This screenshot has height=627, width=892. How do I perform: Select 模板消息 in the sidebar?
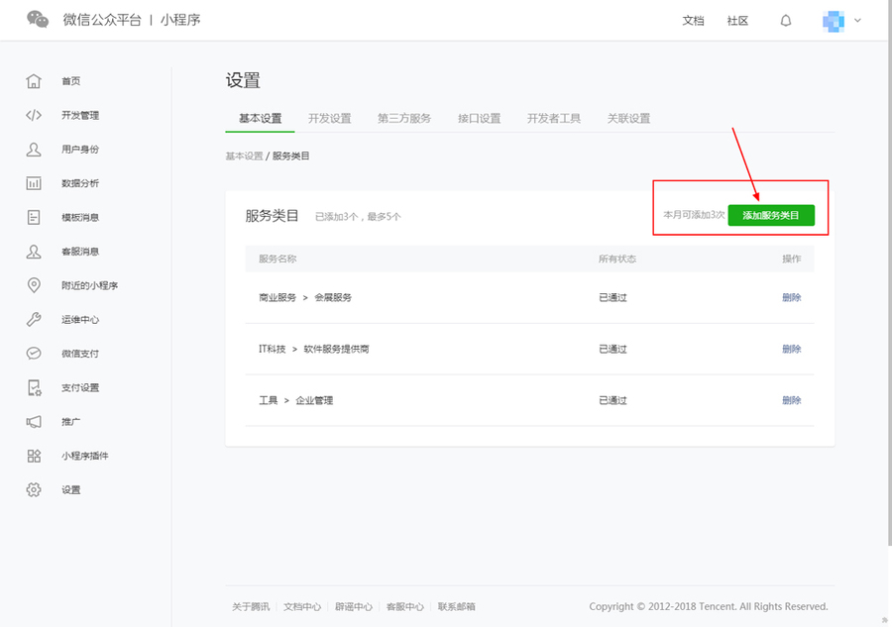[80, 218]
